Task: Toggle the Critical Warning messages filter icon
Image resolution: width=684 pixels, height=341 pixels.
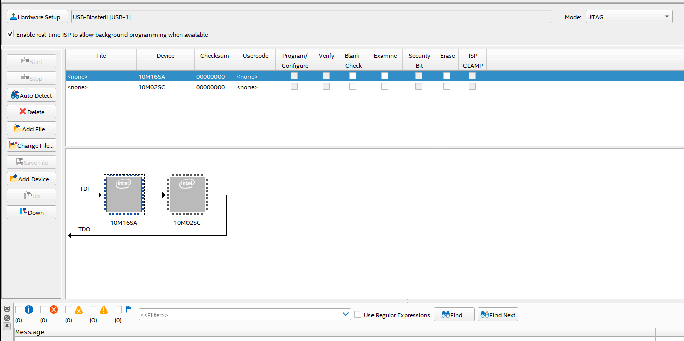Action: 79,309
